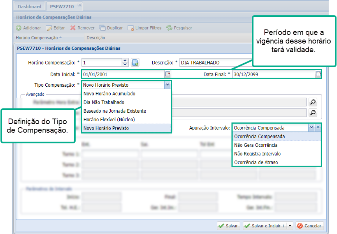Clear filters with Limpar Filtros
The image size is (337, 234).
click(x=144, y=28)
